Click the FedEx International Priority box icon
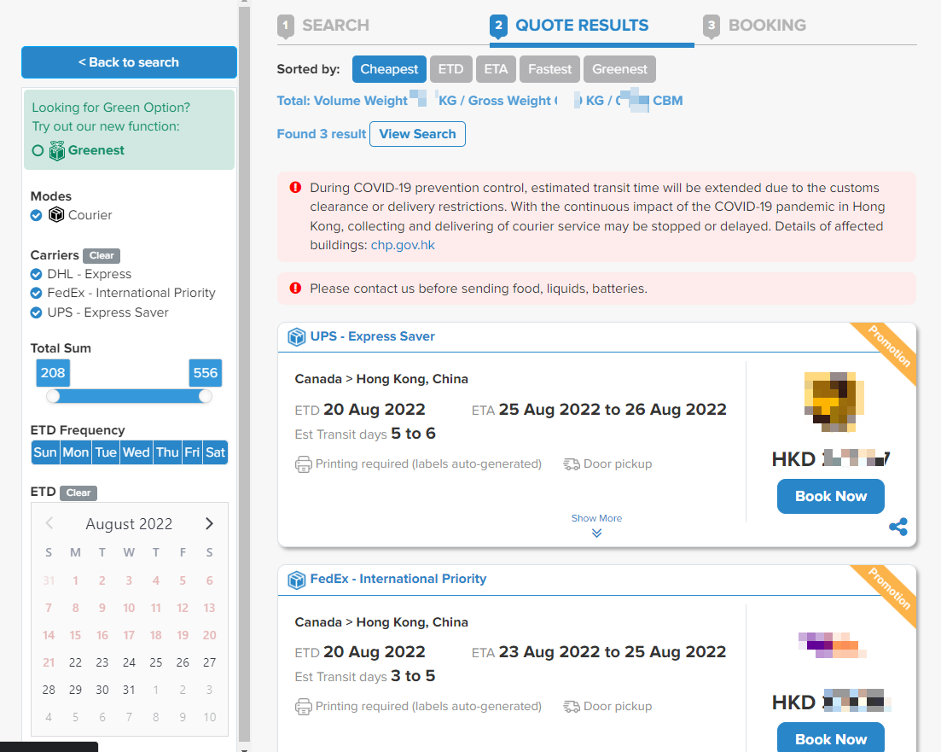The image size is (941, 752). pyautogui.click(x=297, y=580)
